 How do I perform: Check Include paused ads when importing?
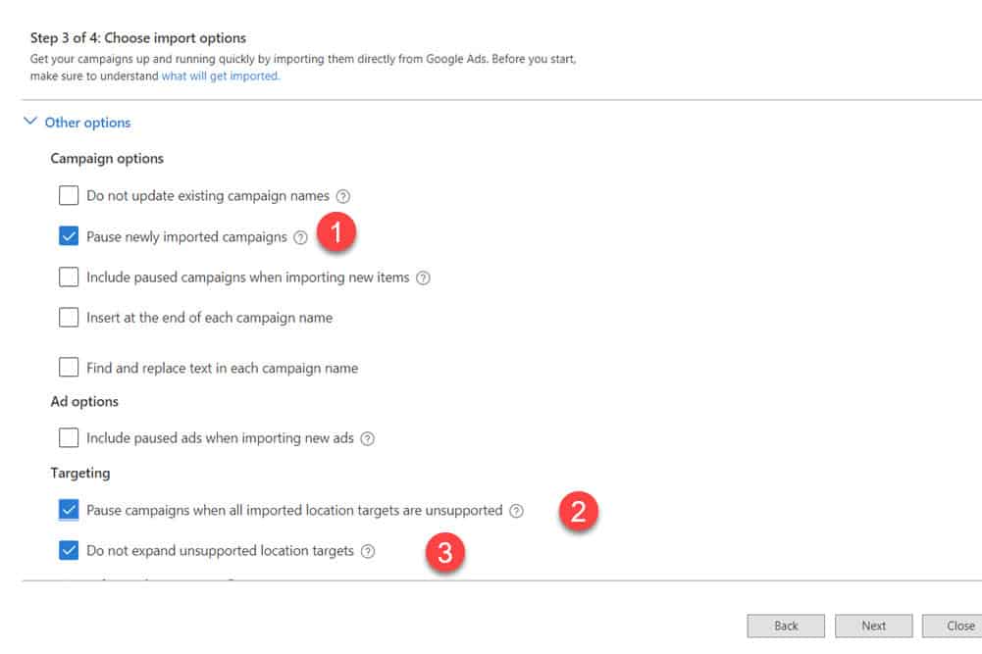click(x=69, y=437)
